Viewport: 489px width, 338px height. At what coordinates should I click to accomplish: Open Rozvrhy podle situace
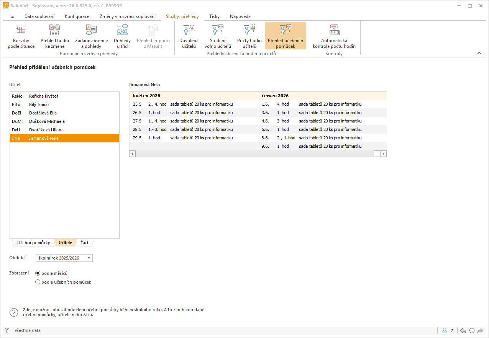[x=21, y=36]
